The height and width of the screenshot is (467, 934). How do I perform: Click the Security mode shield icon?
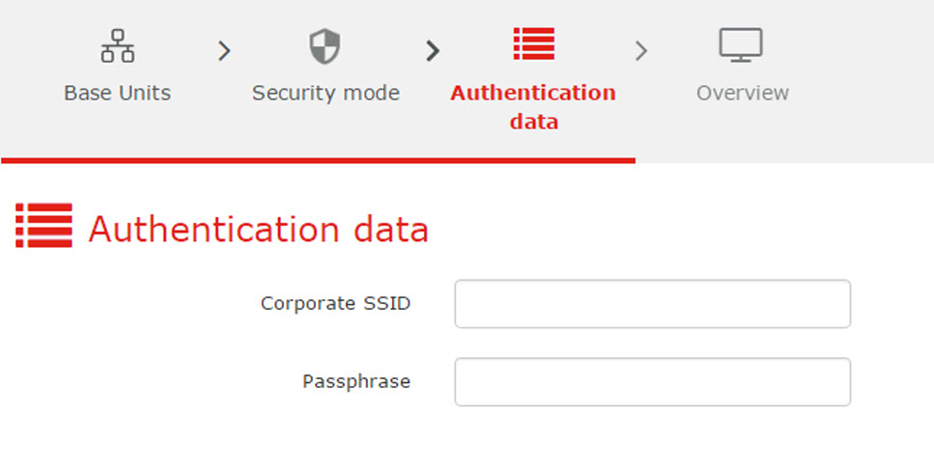pyautogui.click(x=325, y=46)
